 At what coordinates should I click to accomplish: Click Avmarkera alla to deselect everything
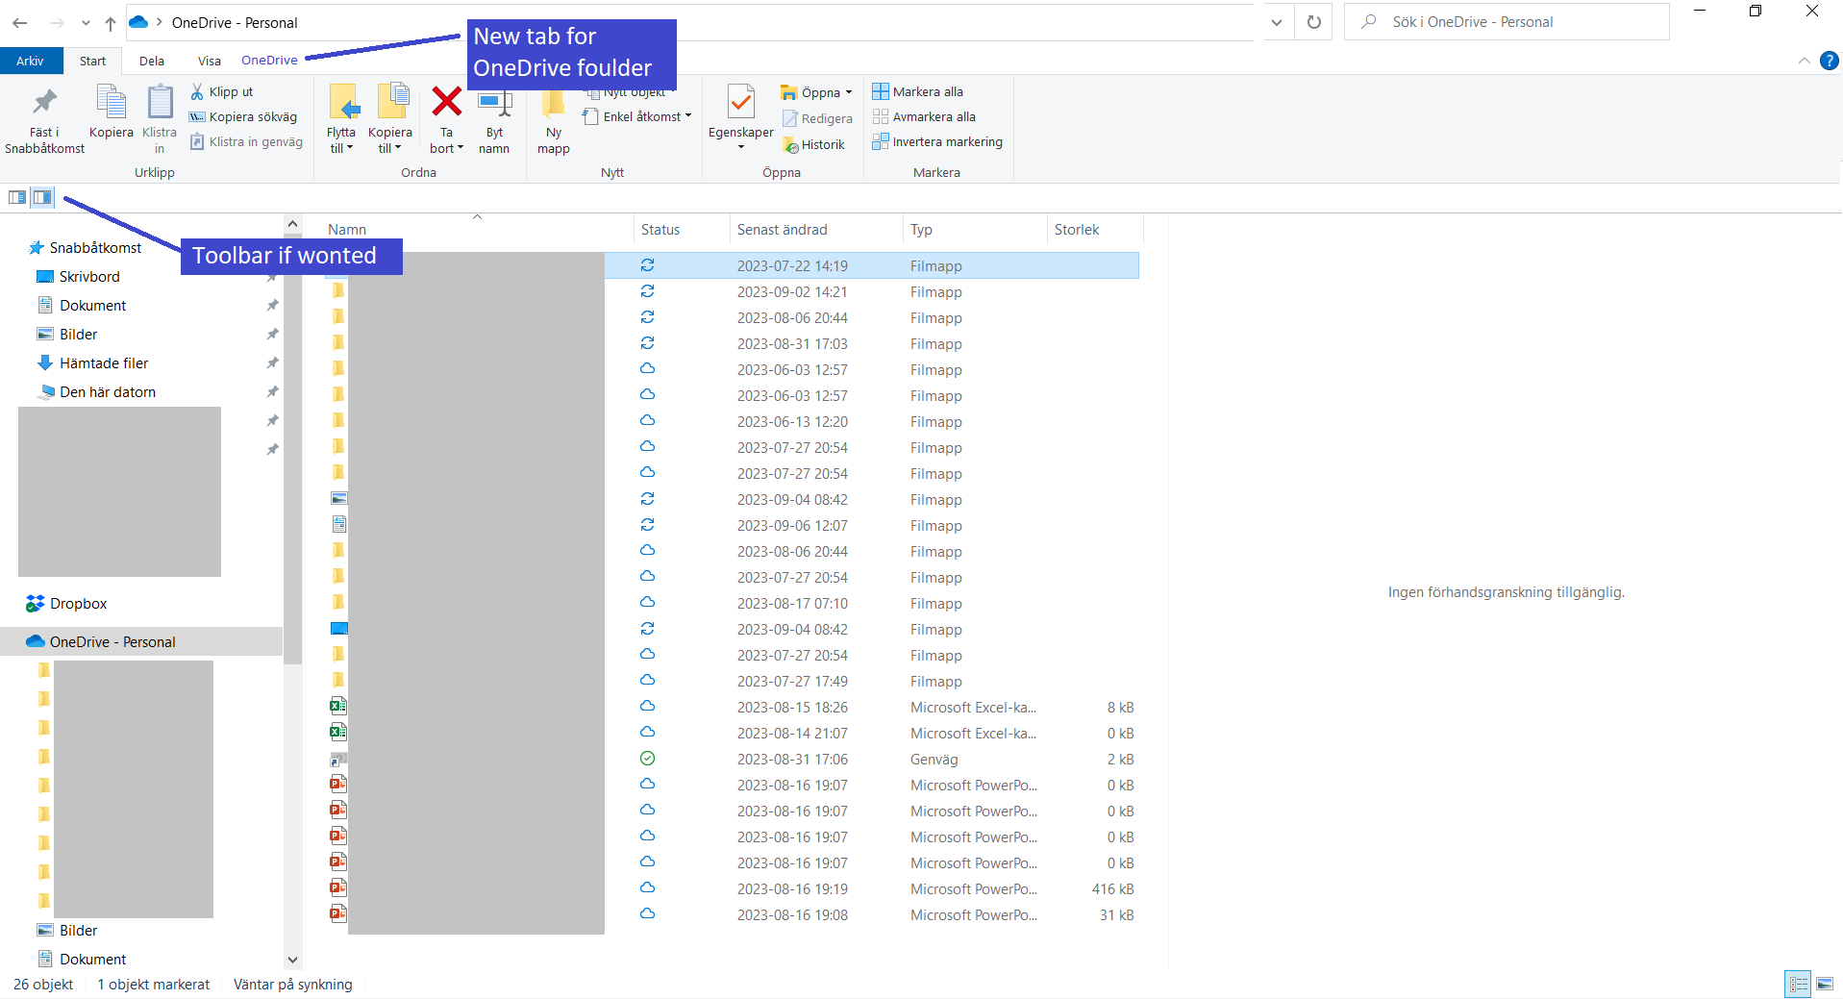(x=925, y=116)
